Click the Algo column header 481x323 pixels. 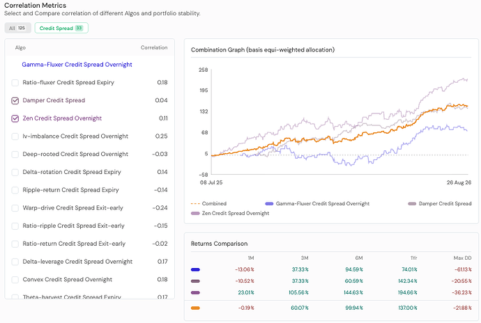coord(20,47)
